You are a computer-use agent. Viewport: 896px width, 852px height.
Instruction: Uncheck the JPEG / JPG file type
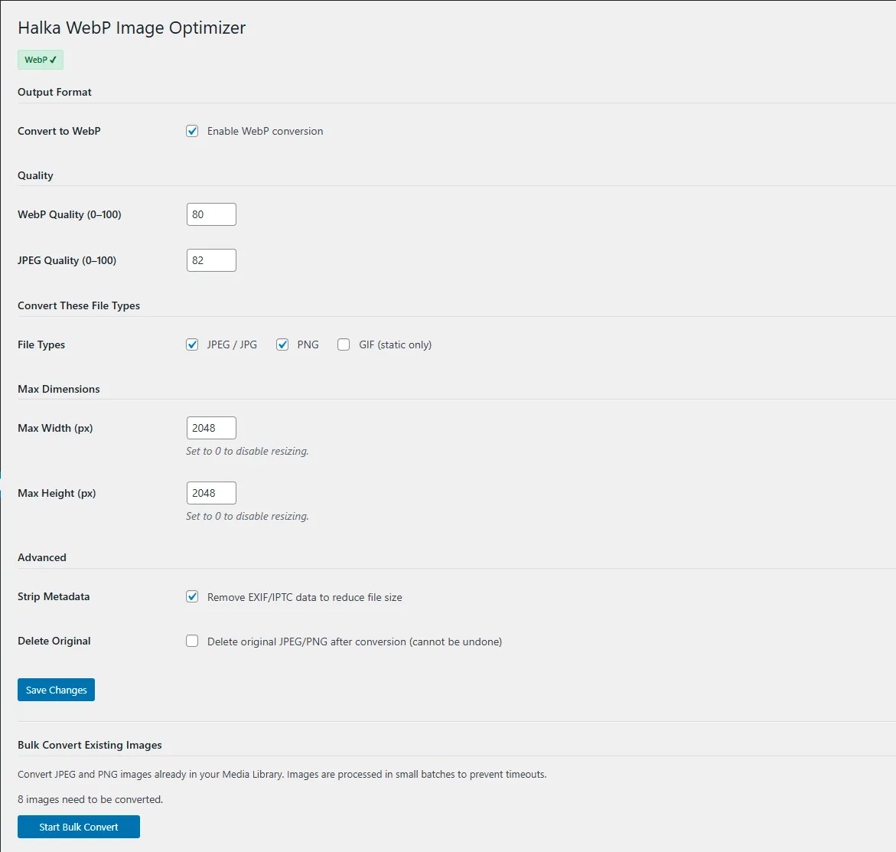(192, 344)
